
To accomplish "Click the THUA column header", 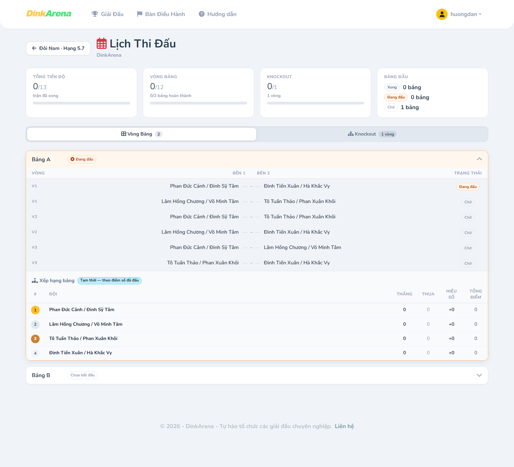I will (x=428, y=294).
